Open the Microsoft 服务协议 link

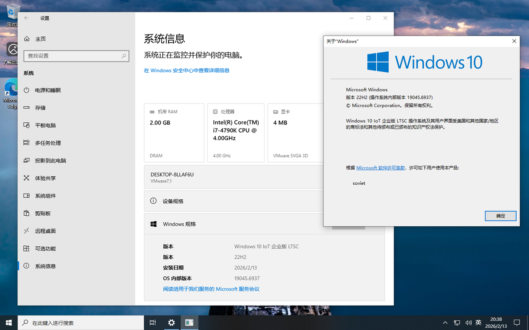pos(211,289)
